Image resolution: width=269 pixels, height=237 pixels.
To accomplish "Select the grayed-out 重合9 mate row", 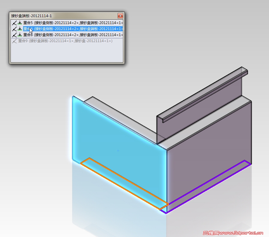I will click(67, 41).
